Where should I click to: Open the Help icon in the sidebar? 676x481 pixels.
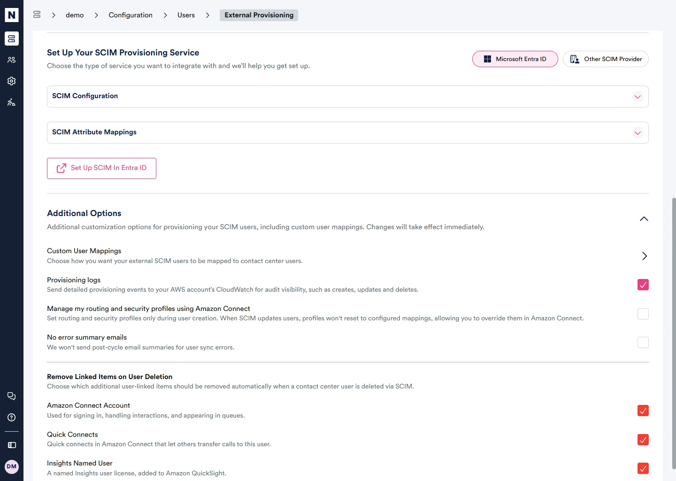click(x=11, y=418)
